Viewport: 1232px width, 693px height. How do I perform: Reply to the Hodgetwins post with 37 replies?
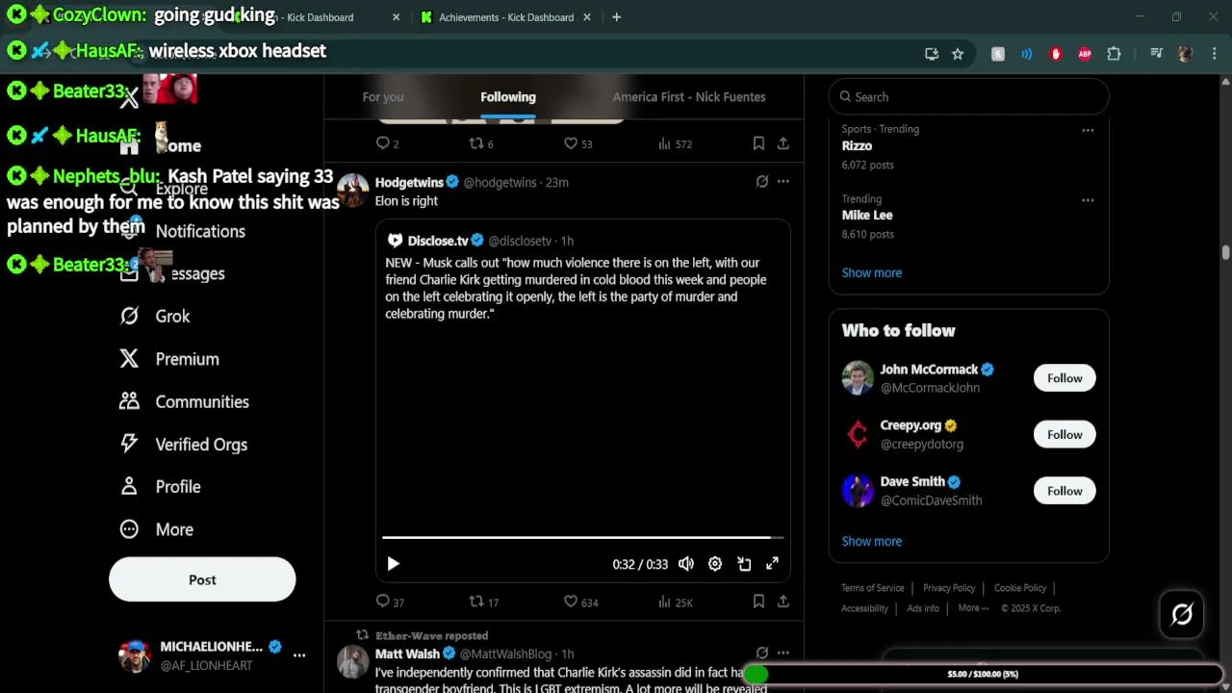390,602
